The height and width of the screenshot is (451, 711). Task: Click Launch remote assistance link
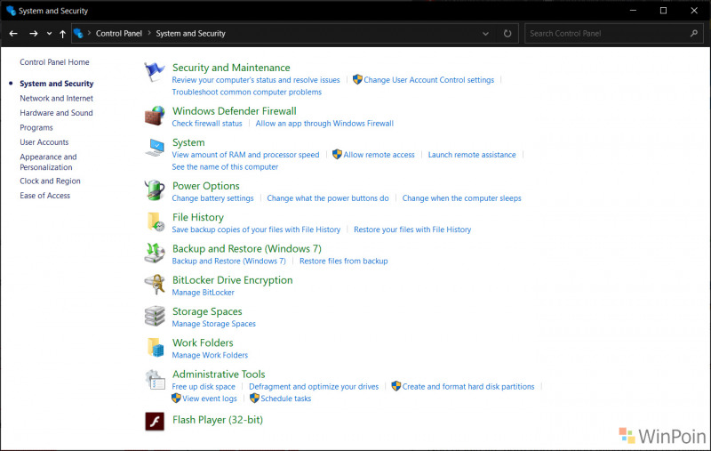[x=472, y=155]
